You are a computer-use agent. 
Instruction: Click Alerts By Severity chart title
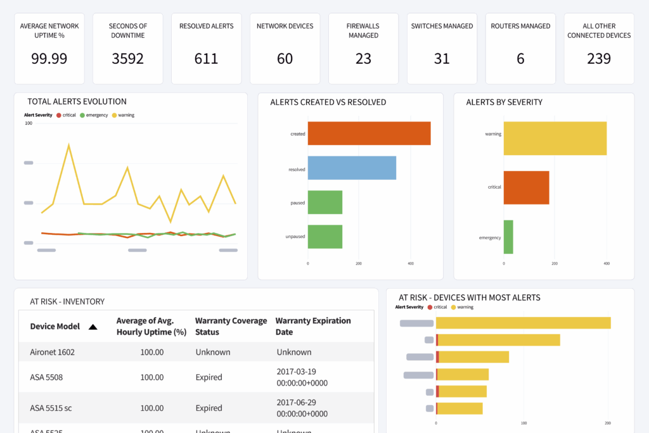(504, 102)
